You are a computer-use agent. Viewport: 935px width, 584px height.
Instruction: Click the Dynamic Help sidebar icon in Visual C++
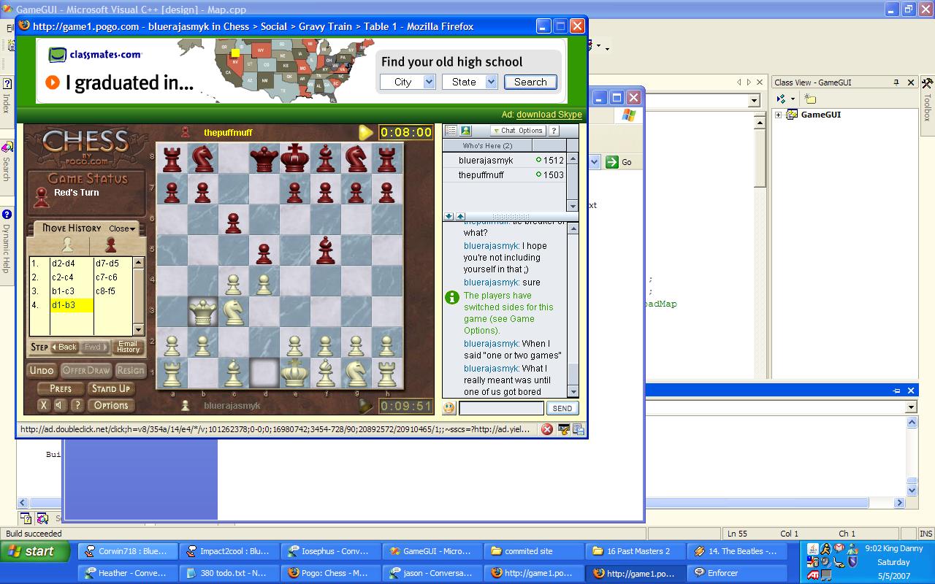[x=7, y=215]
